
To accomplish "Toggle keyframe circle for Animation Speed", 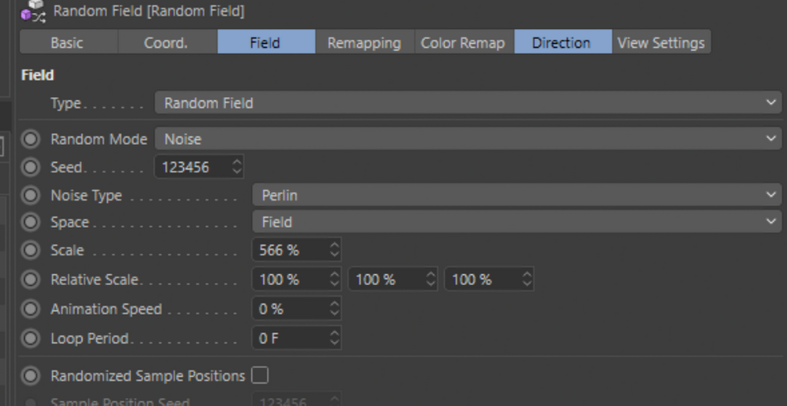I will [31, 309].
